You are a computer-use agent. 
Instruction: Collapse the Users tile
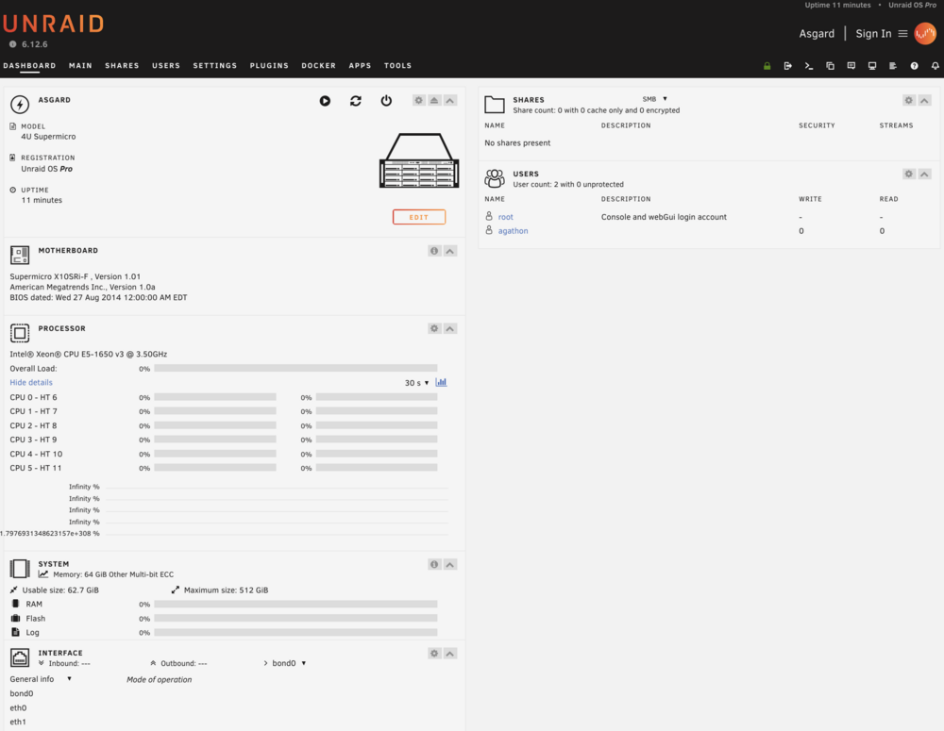point(924,174)
